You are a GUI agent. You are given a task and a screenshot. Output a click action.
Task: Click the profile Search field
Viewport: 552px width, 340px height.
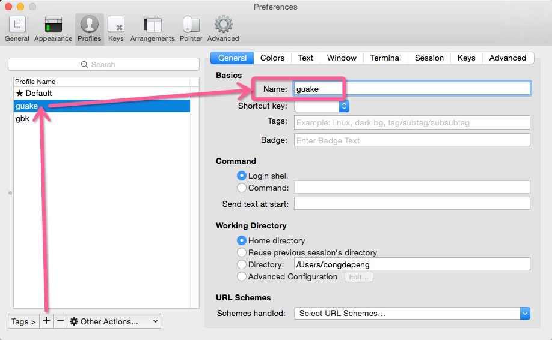tap(103, 64)
